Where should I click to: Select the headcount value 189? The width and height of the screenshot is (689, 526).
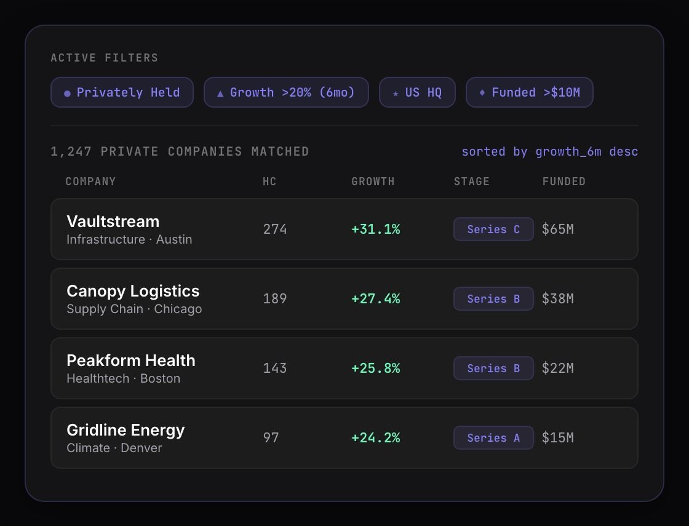tap(274, 298)
